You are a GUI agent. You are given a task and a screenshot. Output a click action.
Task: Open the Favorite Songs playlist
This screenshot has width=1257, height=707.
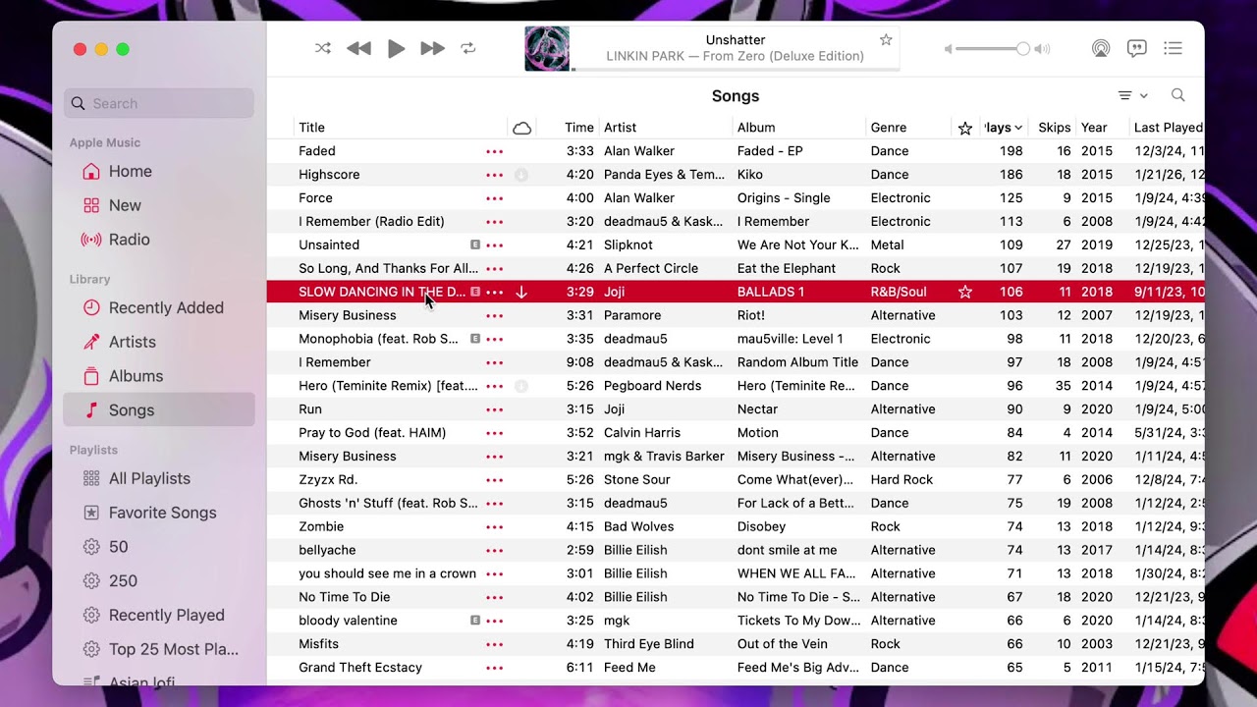(x=159, y=513)
